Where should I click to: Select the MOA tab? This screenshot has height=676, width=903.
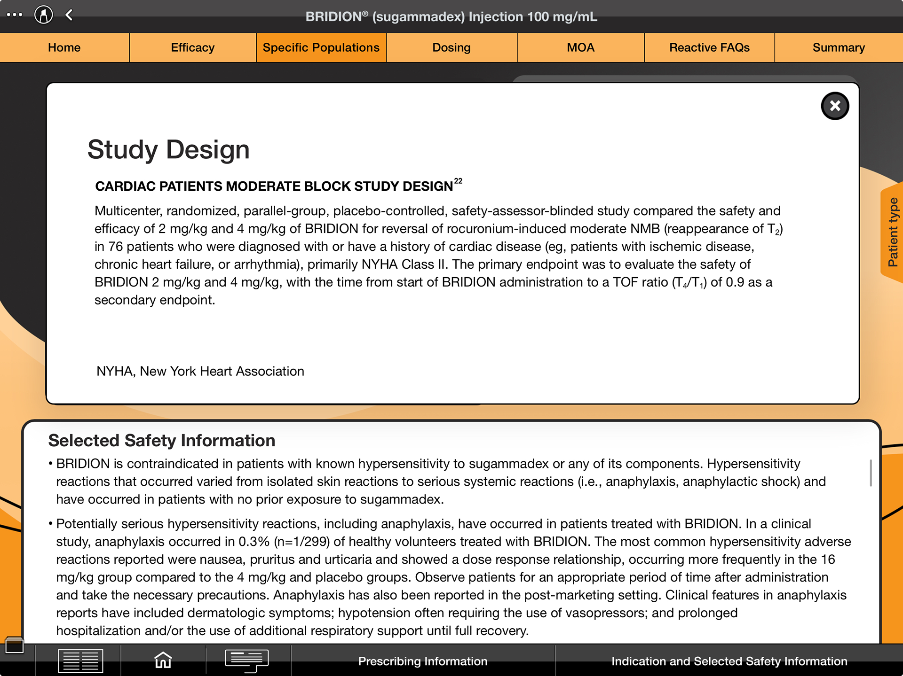point(581,47)
